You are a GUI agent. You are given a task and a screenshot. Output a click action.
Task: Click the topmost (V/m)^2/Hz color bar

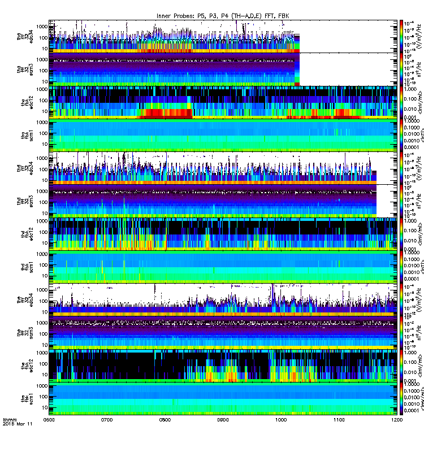tap(401, 36)
